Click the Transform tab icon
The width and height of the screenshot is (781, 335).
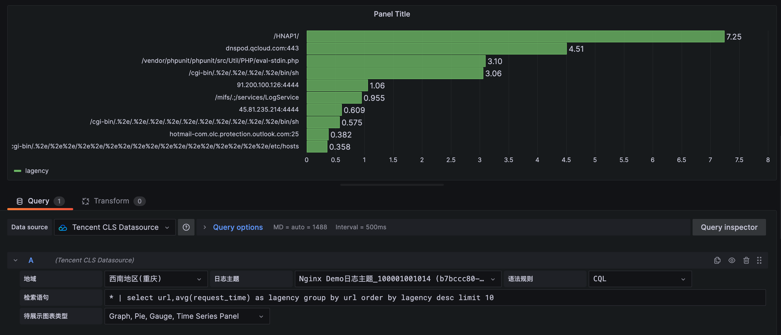click(86, 201)
